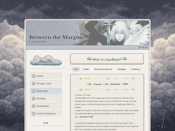The image size is (175, 131).
Task: Switch to the Health tab
Action: click(86, 69)
